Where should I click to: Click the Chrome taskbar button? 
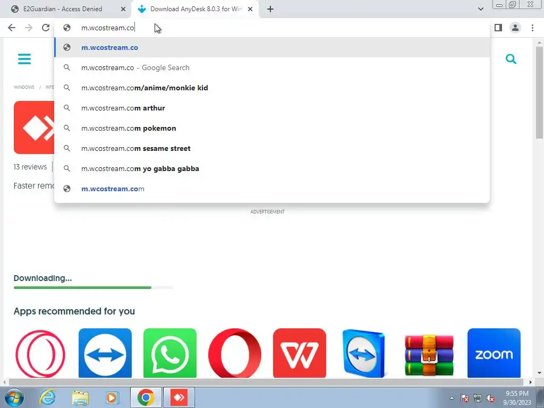tap(146, 397)
